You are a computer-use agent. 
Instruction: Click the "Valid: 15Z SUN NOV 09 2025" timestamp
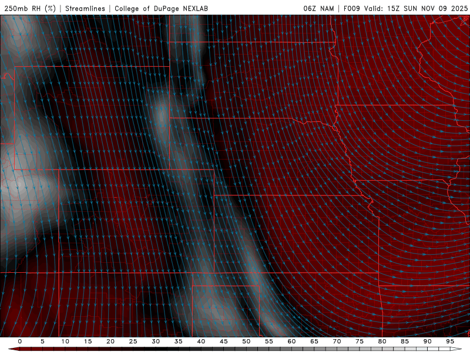coord(416,8)
